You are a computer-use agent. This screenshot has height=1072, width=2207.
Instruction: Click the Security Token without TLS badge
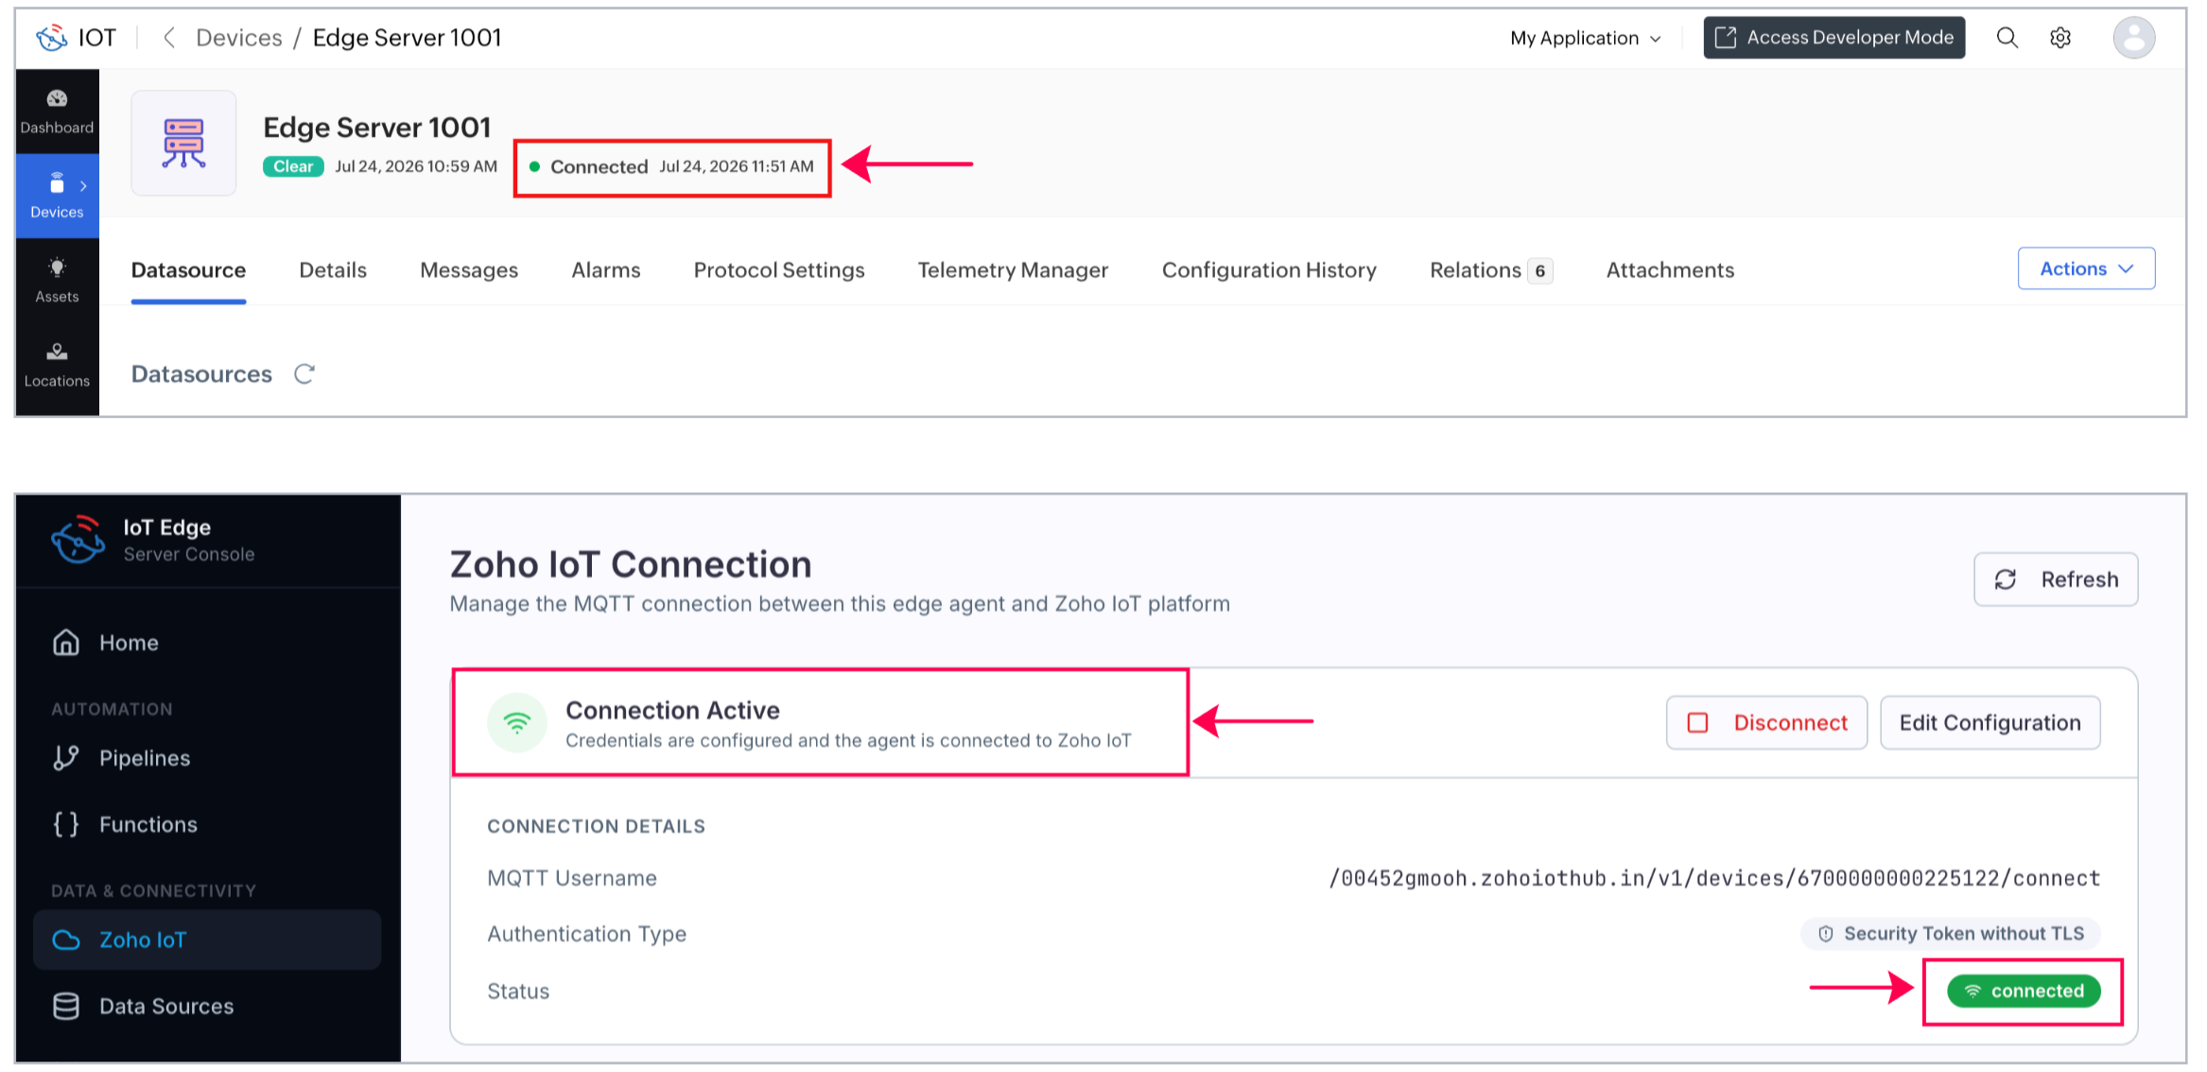point(1951,934)
